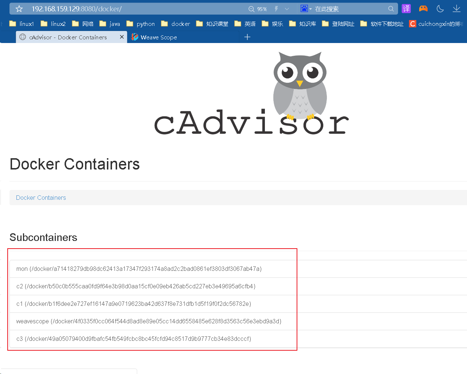The image size is (467, 374).
Task: Open the browser downloads icon
Action: coord(456,8)
